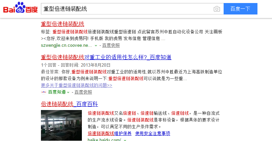The width and height of the screenshot is (272, 141).
Task: Expand dropdown arrow next to baike.baidu.com/
Action: [125, 140]
